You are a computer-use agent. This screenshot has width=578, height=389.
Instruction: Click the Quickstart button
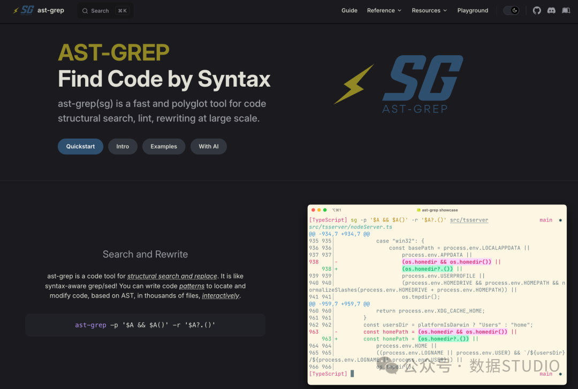[80, 147]
